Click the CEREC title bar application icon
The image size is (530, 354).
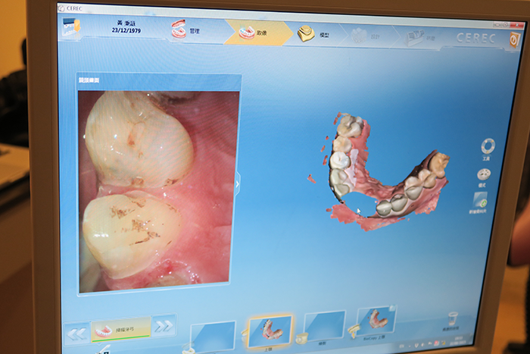coord(61,8)
